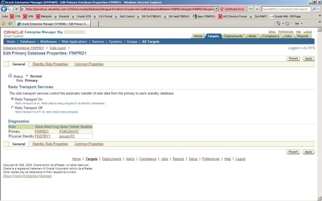The image size is (322, 201).
Task: Open the MetaLink favorites link
Action: [x=44, y=16]
